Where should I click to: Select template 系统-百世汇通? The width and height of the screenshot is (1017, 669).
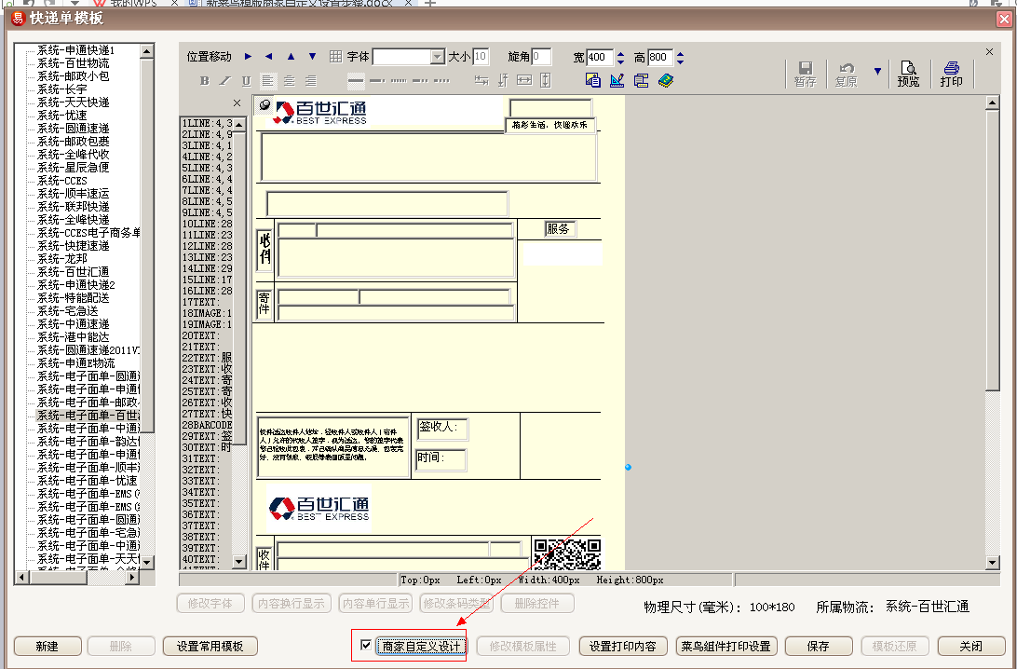[74, 271]
